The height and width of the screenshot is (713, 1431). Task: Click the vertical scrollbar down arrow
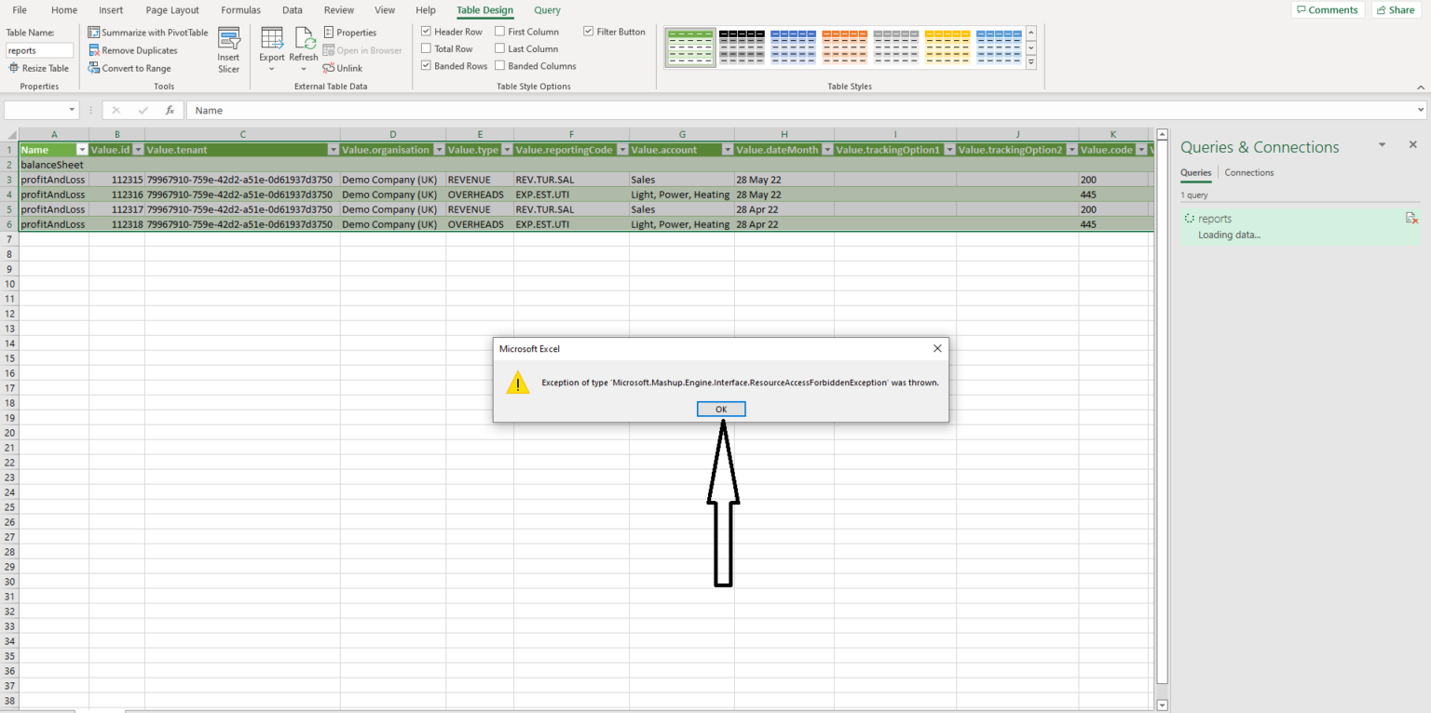click(1161, 706)
